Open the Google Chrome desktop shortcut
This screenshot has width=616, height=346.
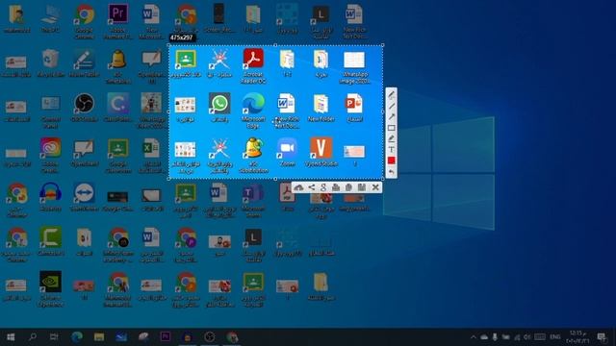pyautogui.click(x=85, y=21)
